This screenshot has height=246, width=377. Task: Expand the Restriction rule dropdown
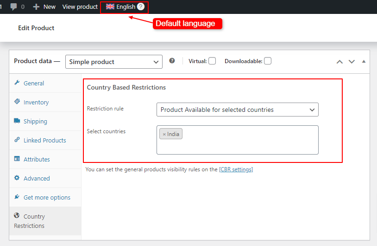pyautogui.click(x=237, y=110)
